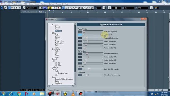Open the File menu
Viewport: 170px width, 96px height.
tap(5, 4)
